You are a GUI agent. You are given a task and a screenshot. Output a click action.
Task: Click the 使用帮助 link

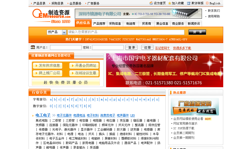click(x=214, y=16)
